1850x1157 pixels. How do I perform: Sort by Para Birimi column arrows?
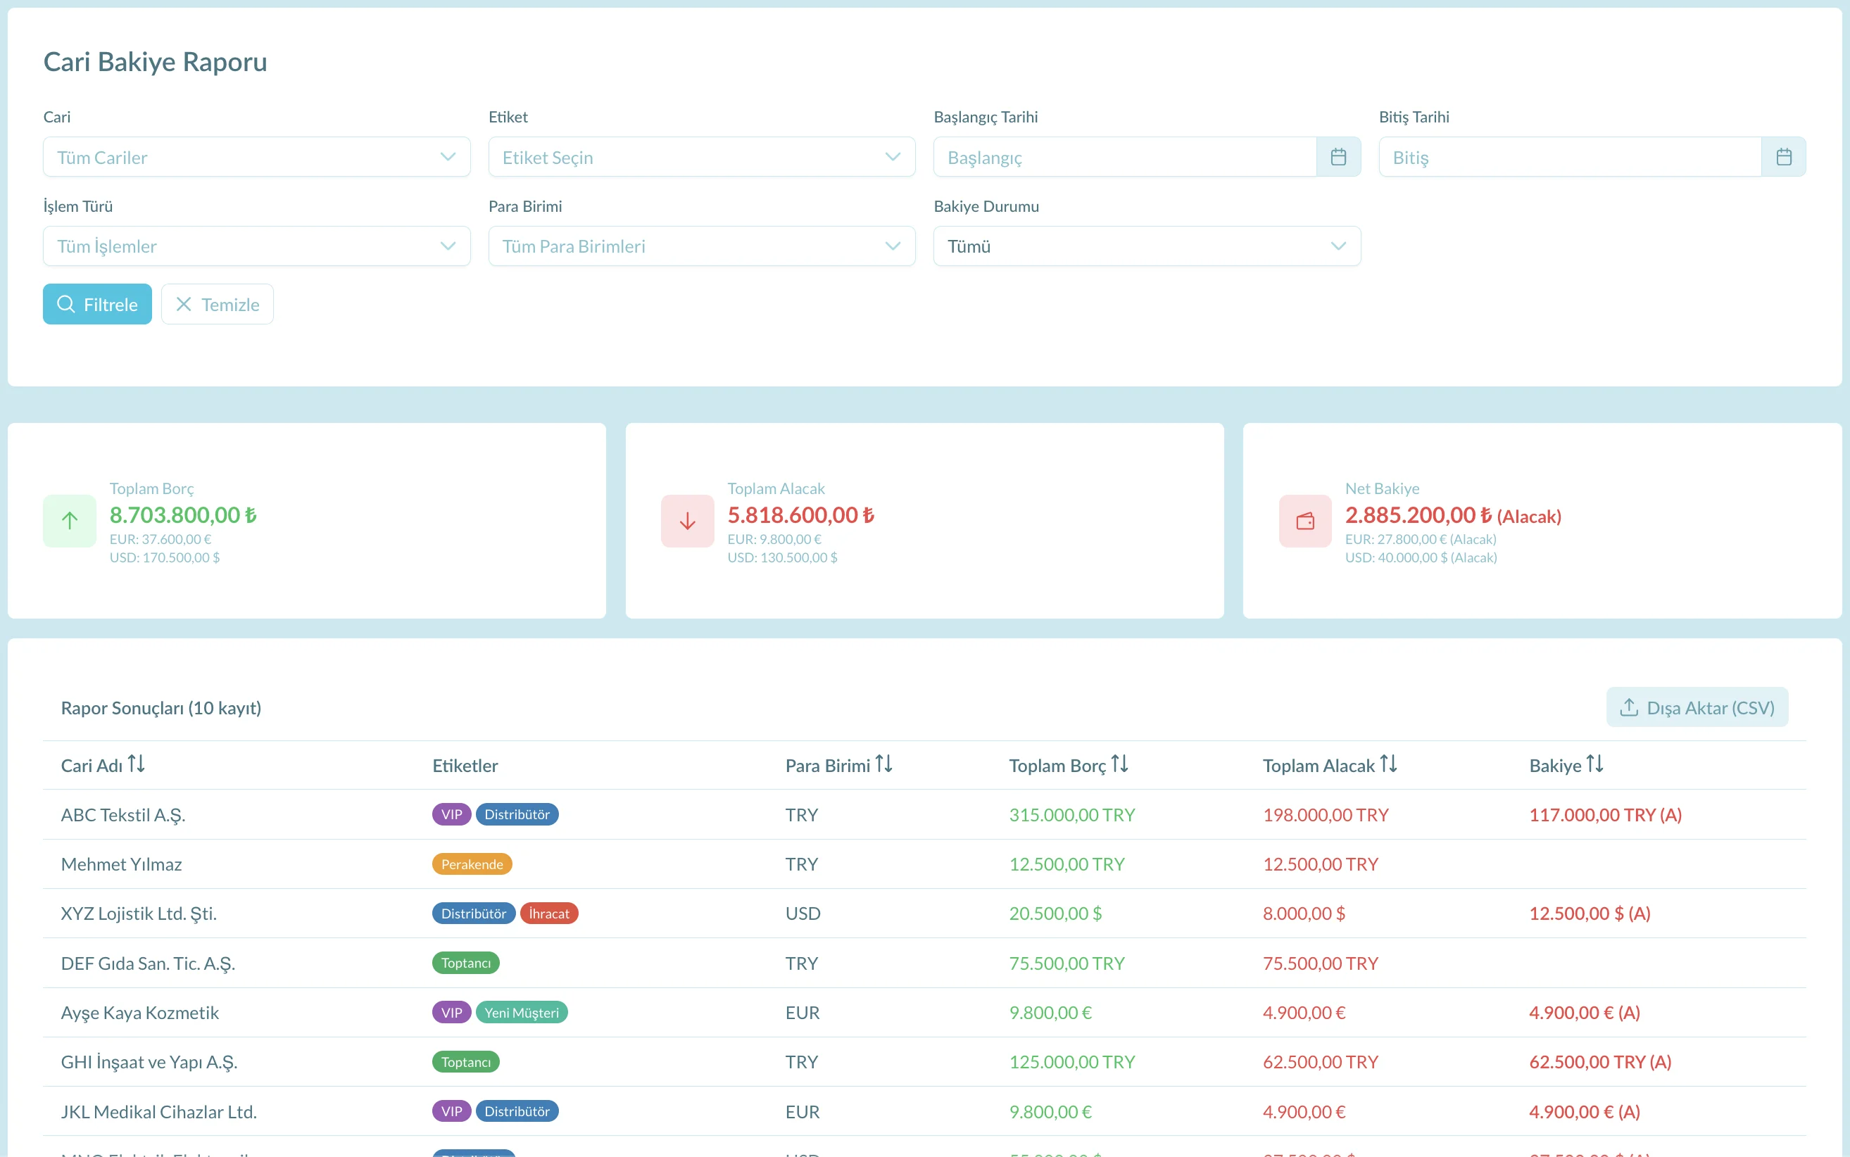(x=884, y=764)
